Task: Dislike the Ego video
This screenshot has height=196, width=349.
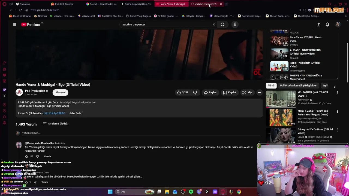Action: click(x=195, y=93)
